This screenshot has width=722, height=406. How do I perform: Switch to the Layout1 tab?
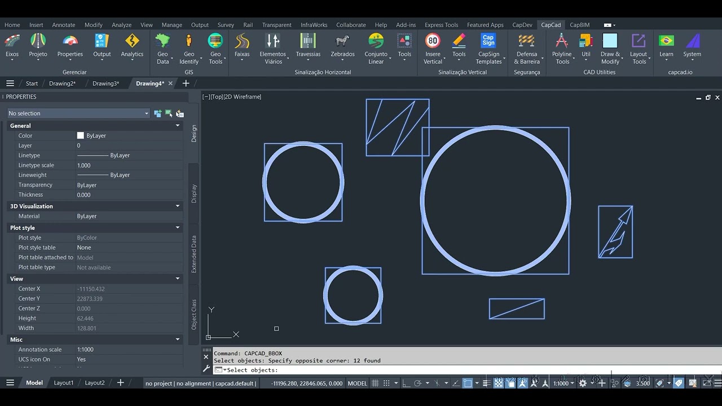click(x=64, y=383)
